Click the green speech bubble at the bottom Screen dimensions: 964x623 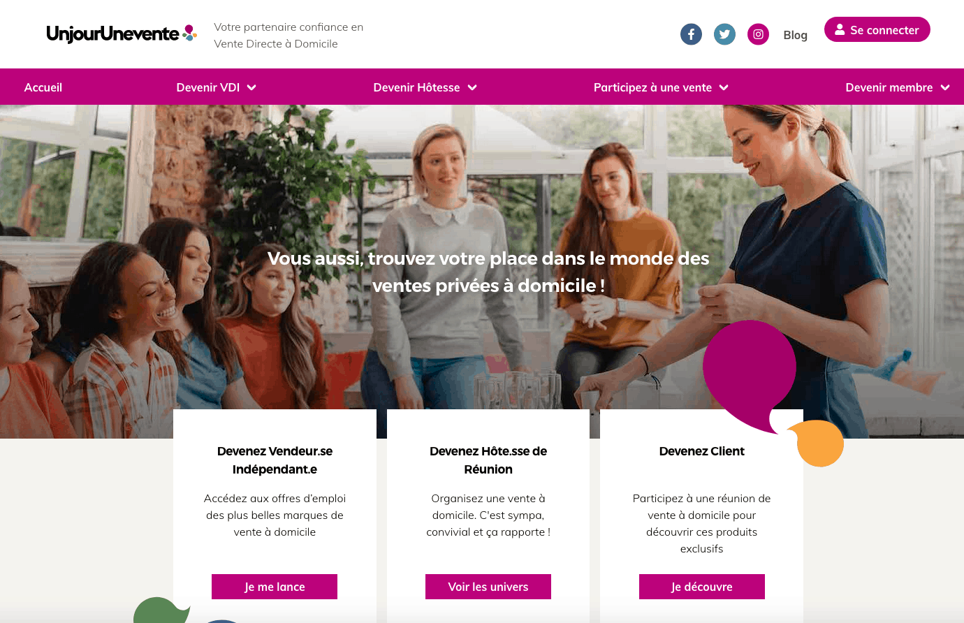tap(161, 610)
